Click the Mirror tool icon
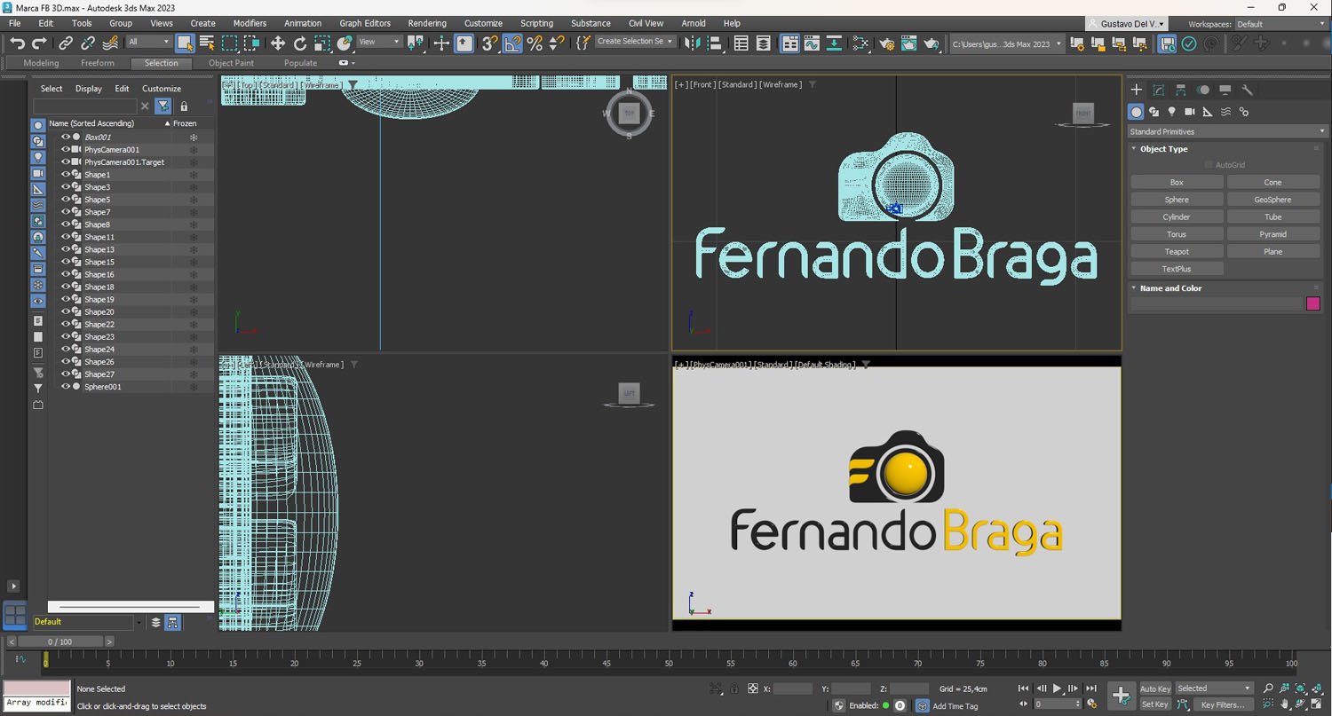 (693, 43)
